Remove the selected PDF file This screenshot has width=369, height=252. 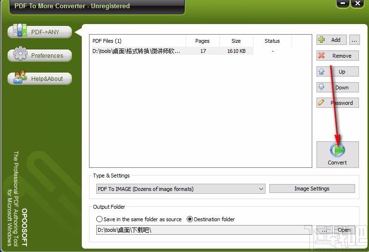coord(337,56)
